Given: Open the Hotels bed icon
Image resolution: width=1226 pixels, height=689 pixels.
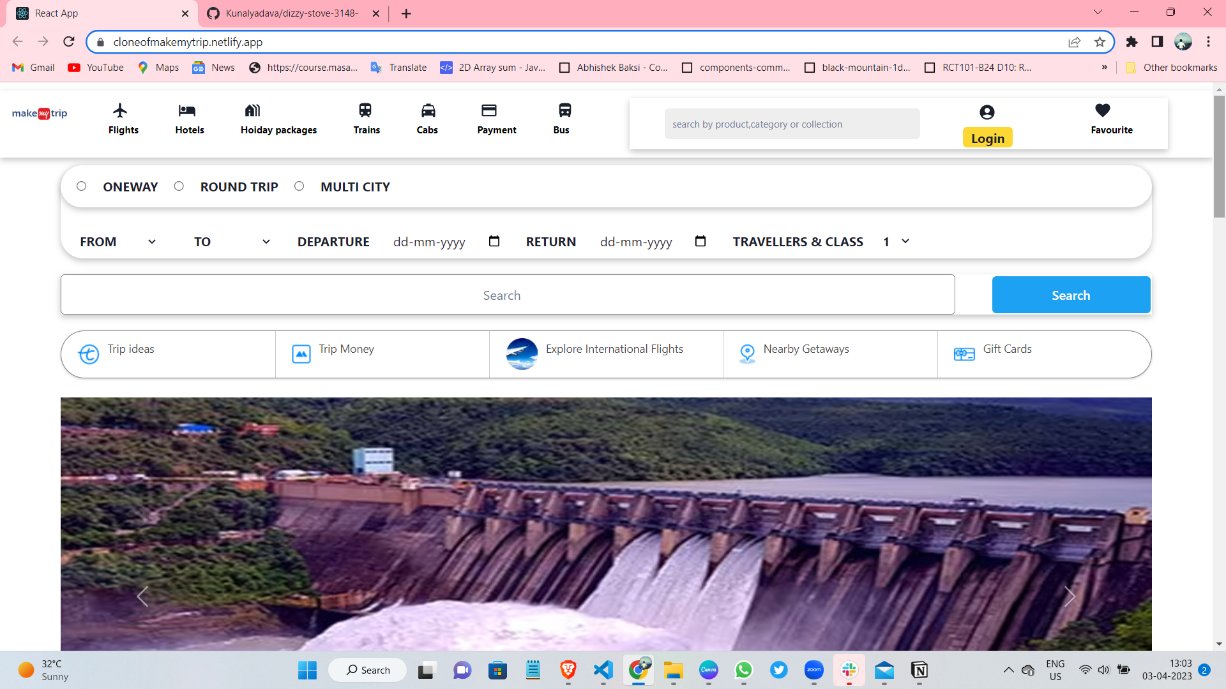Looking at the screenshot, I should (x=187, y=111).
